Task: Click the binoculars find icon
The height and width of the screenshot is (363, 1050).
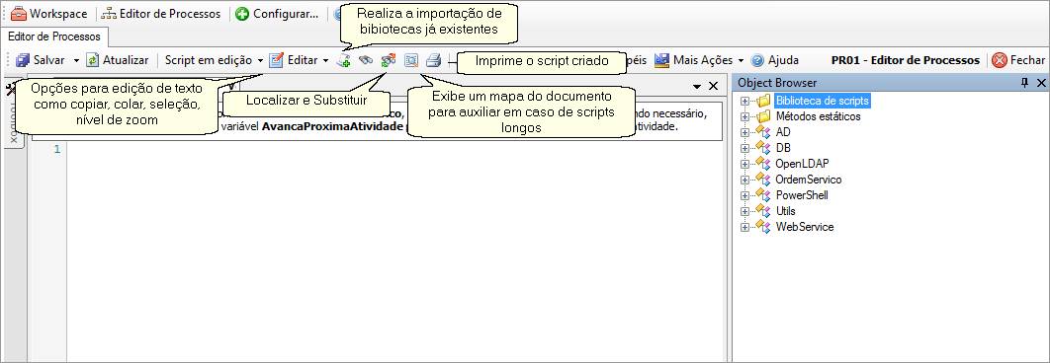Action: [365, 61]
